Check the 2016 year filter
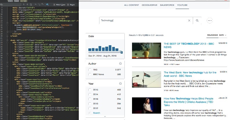Image resolution: width=230 pixels, height=120 pixels. tap(90, 99)
